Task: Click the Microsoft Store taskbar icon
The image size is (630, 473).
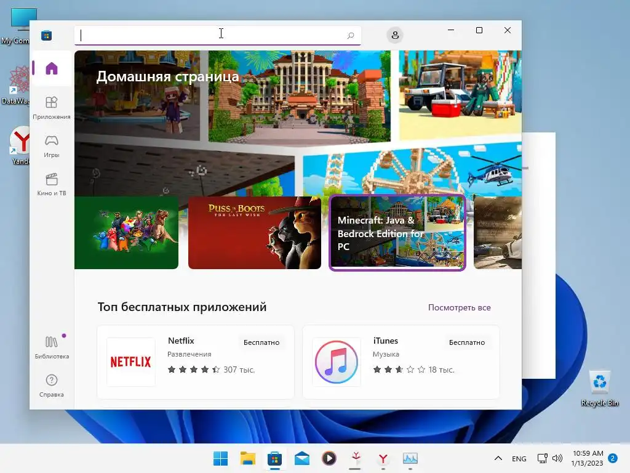Action: point(275,458)
